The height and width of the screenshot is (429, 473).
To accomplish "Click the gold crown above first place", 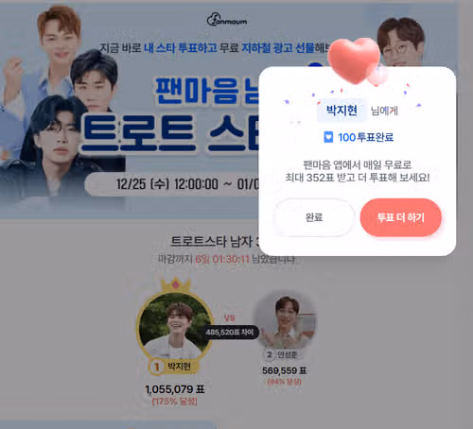I will click(x=176, y=284).
